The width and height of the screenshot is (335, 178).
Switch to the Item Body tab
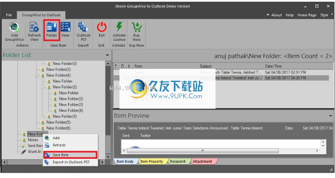[125, 161]
